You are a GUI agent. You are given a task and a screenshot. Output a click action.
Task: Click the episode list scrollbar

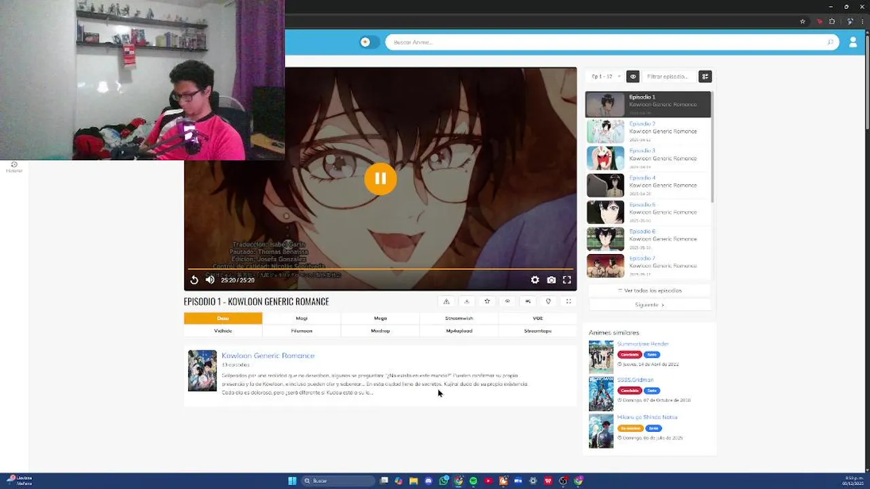pos(712,147)
